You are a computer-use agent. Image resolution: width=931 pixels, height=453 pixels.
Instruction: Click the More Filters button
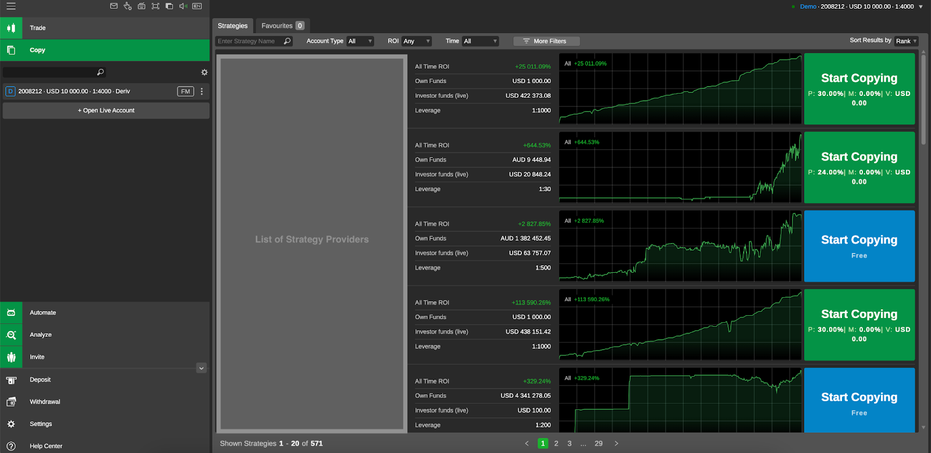546,41
